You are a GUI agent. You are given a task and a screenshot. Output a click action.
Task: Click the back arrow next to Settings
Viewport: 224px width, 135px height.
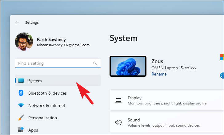click(x=17, y=22)
